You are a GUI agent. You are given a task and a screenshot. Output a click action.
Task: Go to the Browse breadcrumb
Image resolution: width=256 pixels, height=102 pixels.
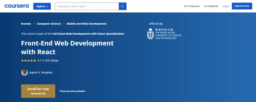[x=26, y=24]
